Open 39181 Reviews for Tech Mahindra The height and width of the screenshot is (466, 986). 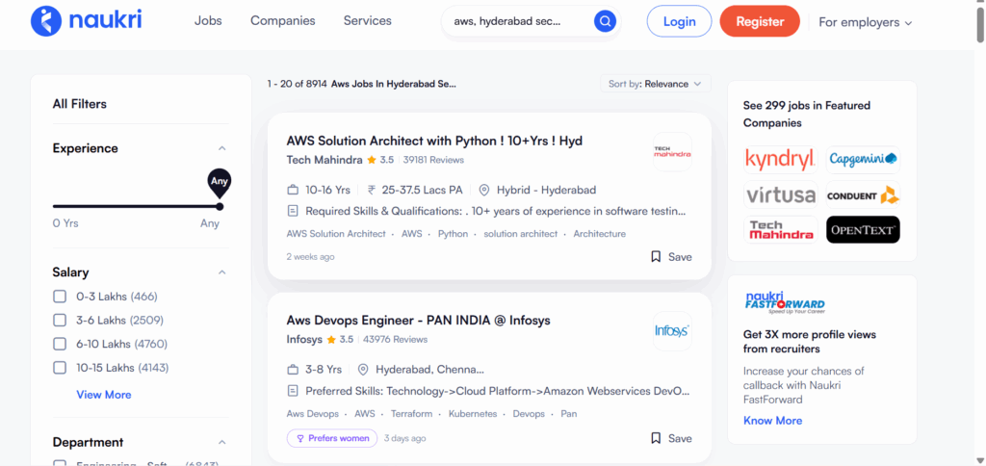(433, 161)
